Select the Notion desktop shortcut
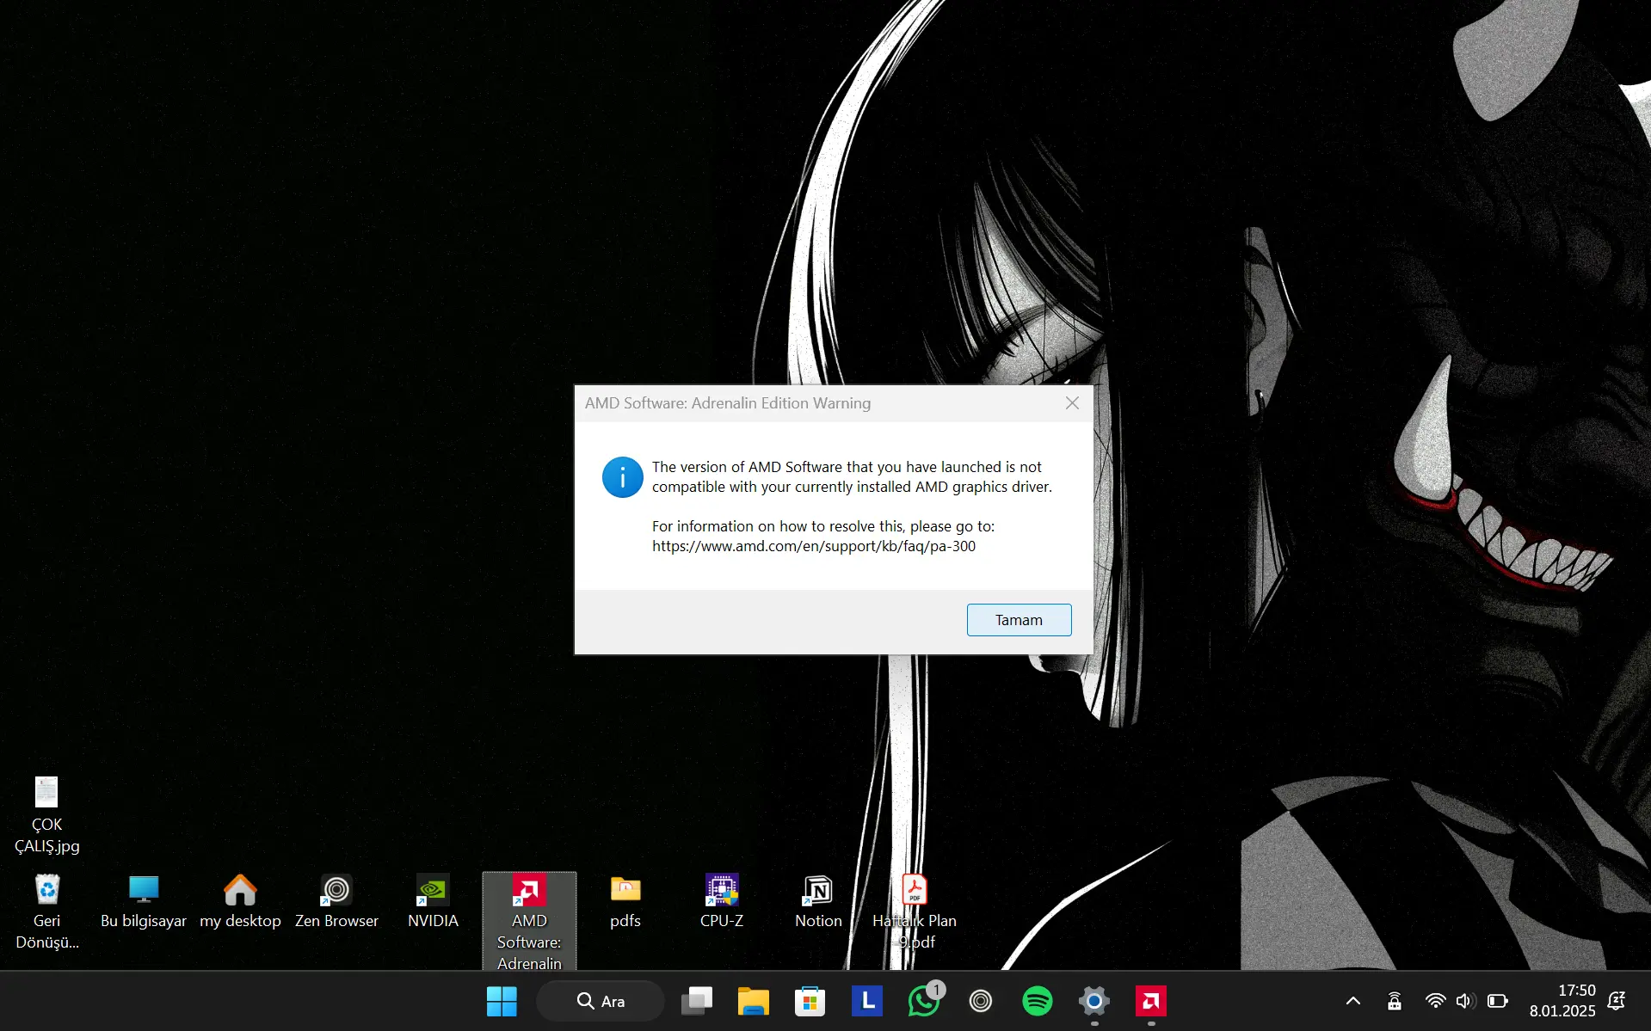 coord(818,901)
